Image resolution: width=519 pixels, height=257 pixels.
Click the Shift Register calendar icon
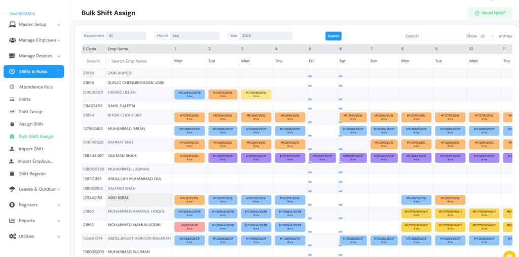click(12, 174)
